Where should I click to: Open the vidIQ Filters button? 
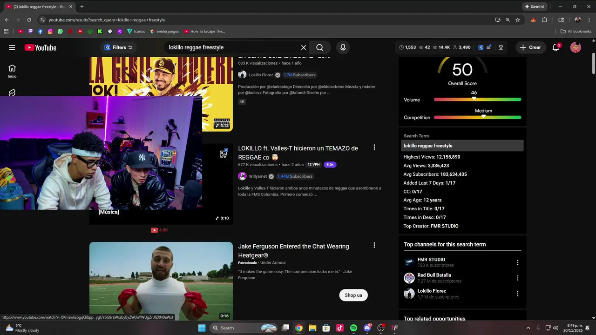pos(119,47)
